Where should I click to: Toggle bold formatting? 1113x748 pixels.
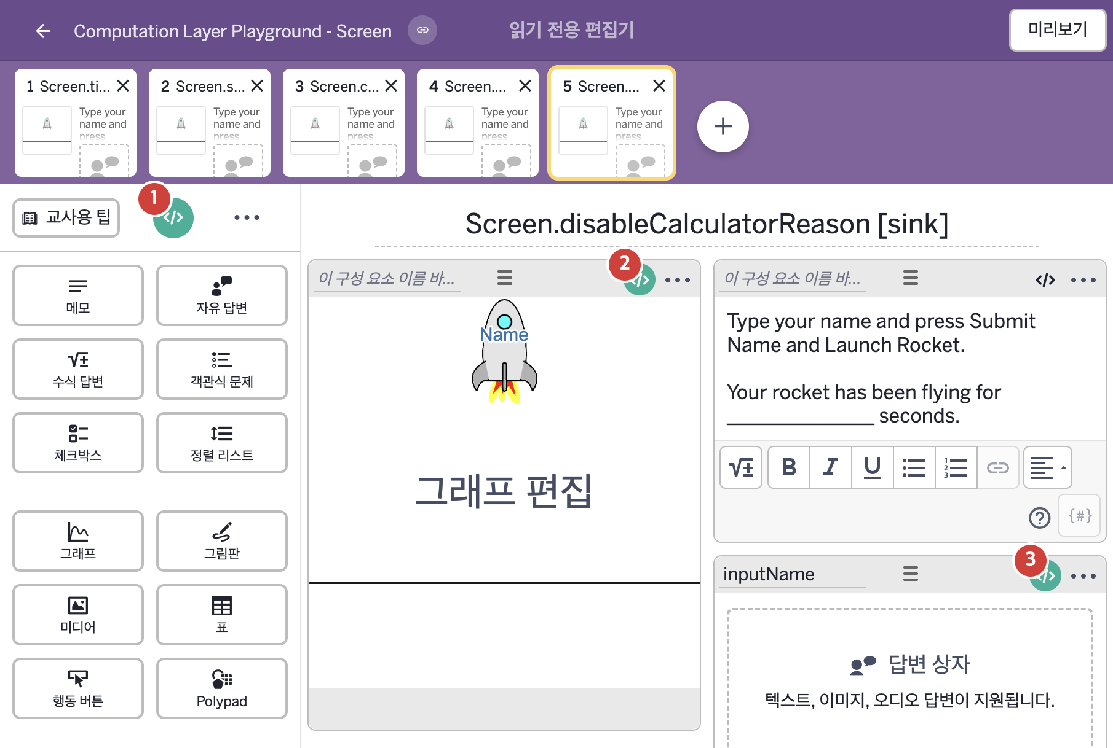click(789, 467)
